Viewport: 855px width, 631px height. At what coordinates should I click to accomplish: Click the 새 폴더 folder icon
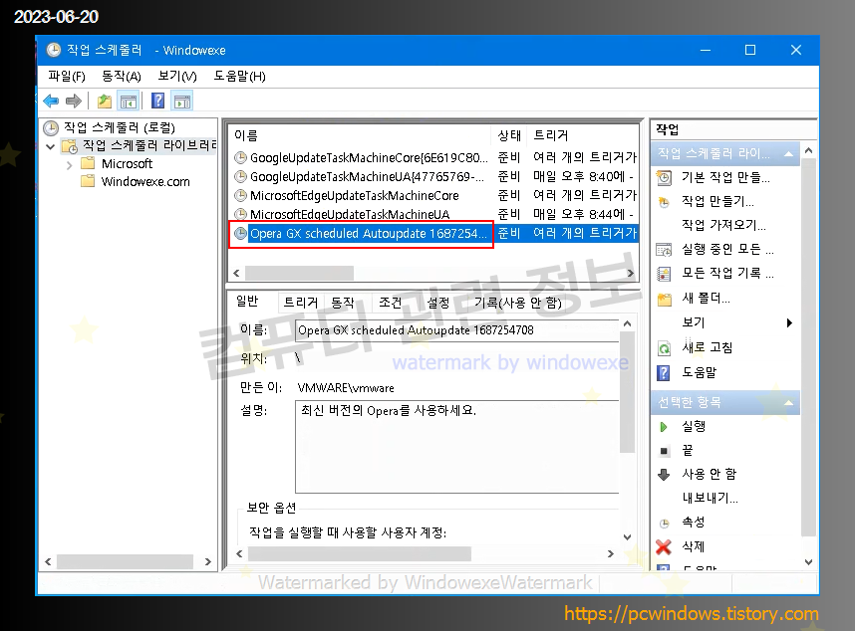664,299
